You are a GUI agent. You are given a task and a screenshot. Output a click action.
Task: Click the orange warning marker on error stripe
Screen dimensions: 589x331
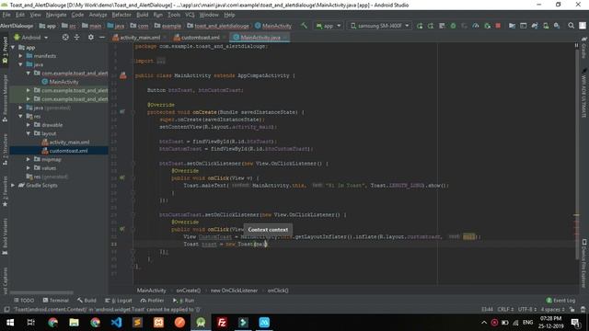coord(577,215)
